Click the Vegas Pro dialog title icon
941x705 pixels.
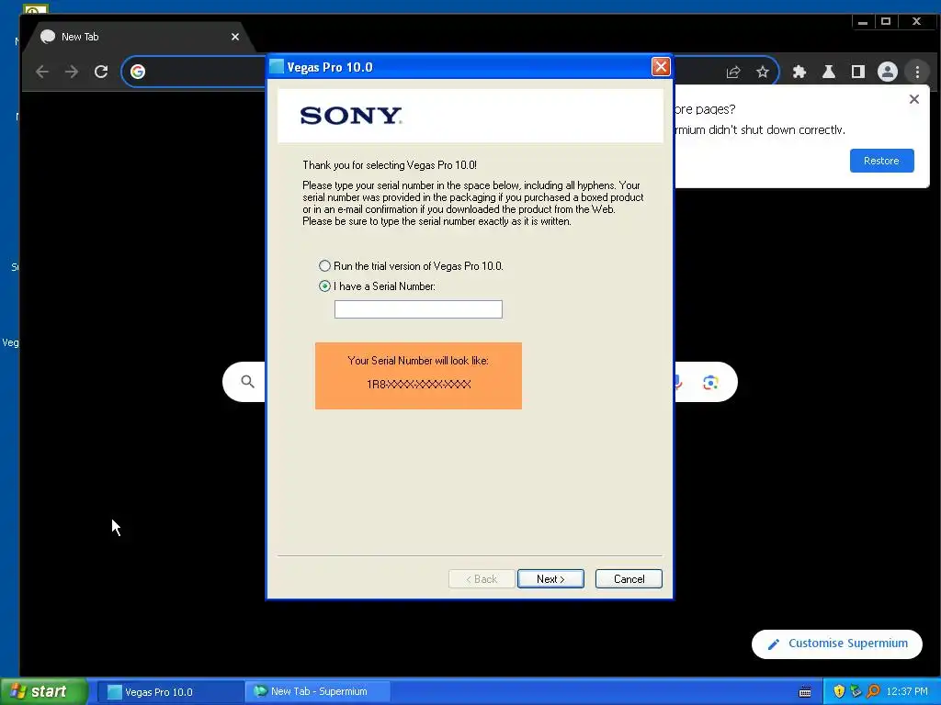point(277,66)
